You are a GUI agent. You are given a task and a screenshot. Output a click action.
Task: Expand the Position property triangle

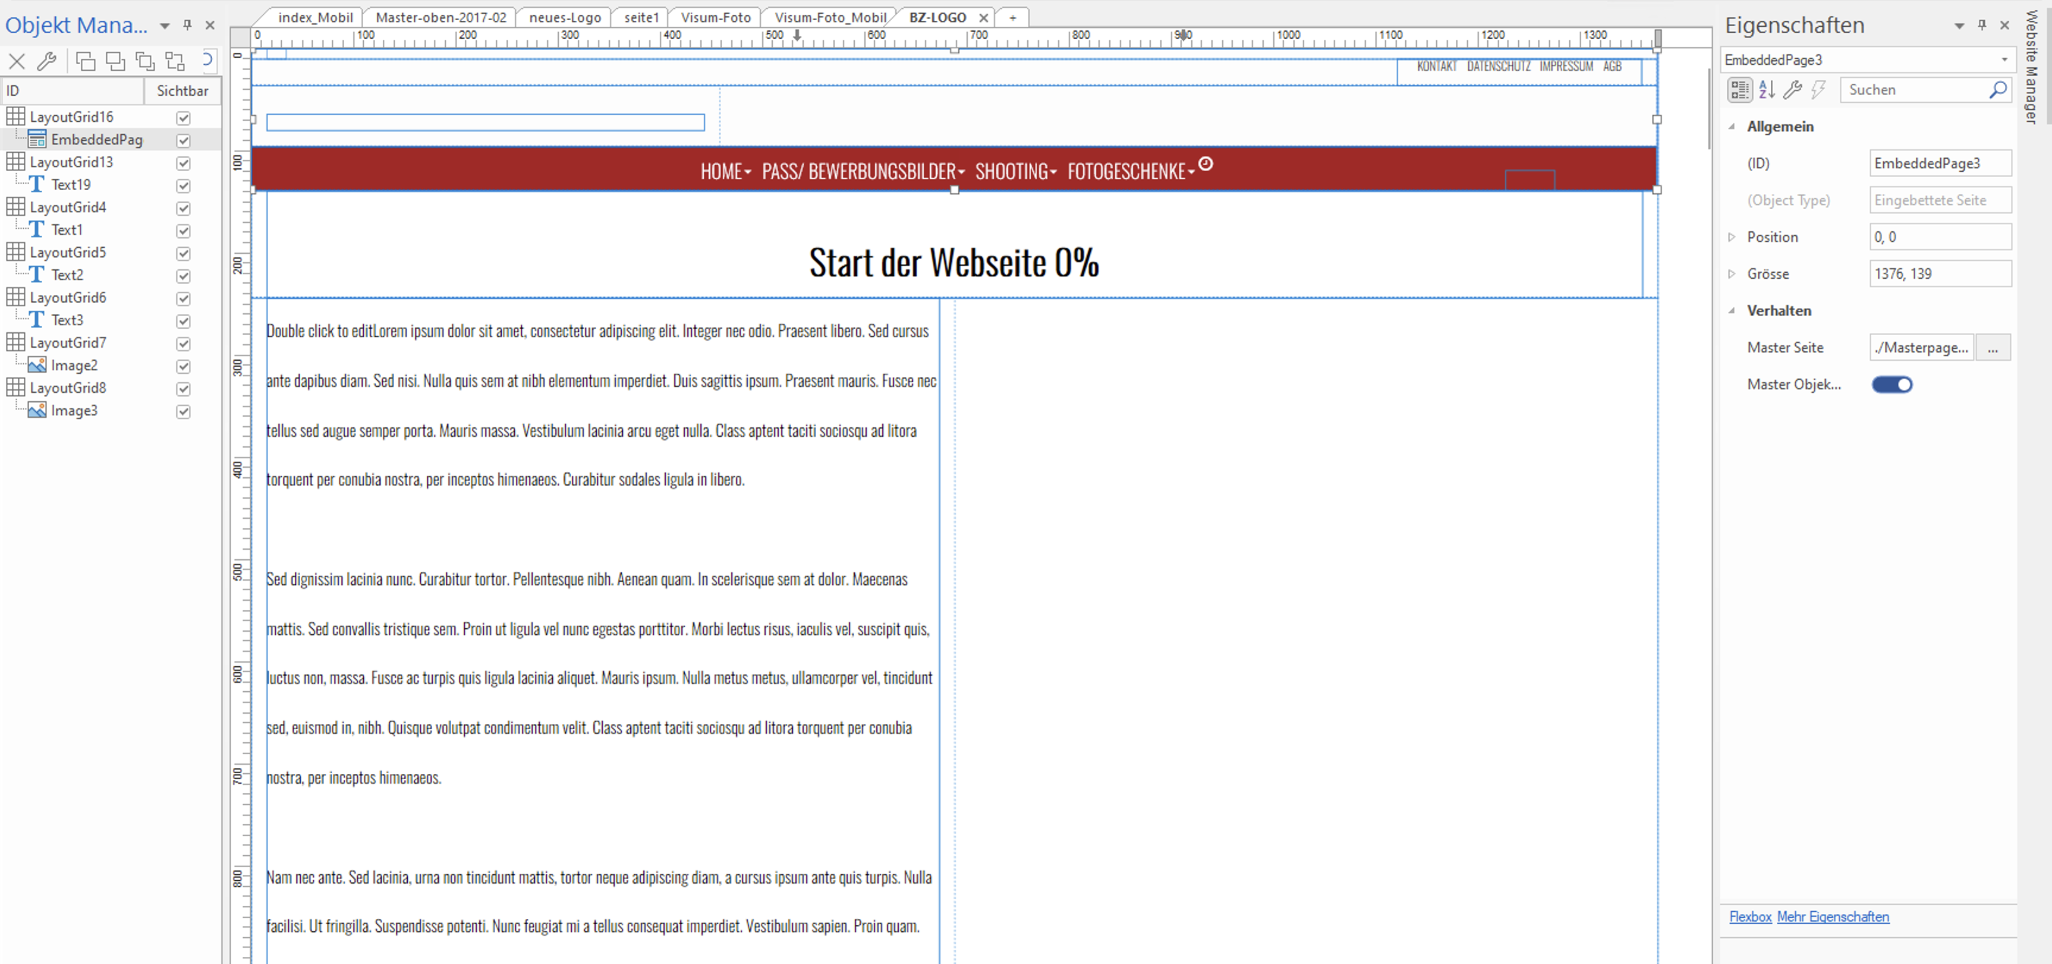[1731, 237]
